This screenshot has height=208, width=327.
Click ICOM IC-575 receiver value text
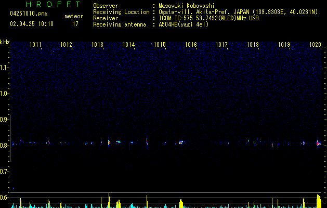click(x=209, y=18)
